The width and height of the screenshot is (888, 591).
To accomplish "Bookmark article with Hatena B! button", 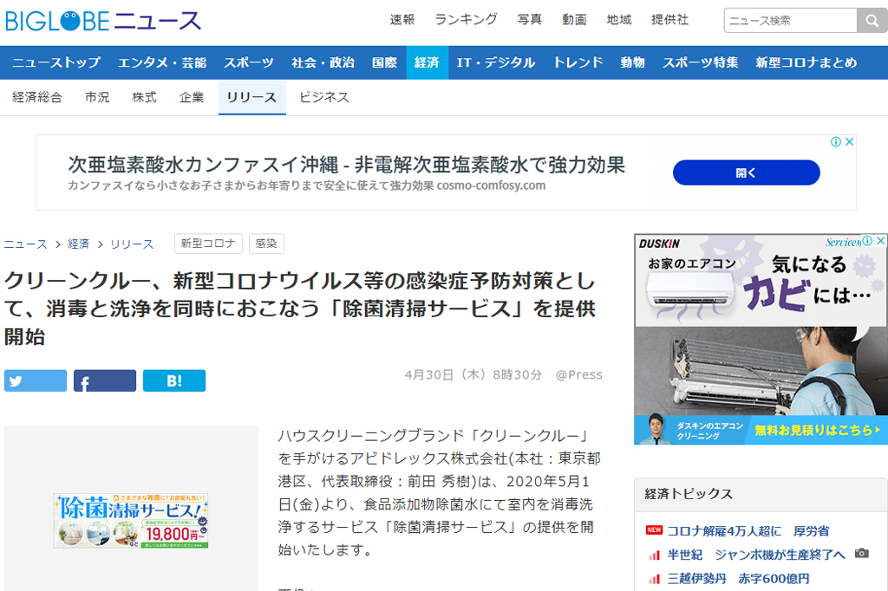I will coord(173,380).
